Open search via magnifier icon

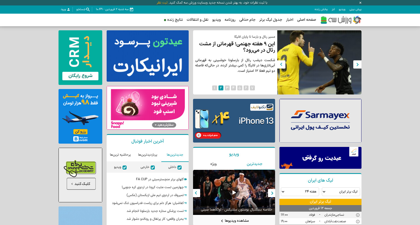(88, 9)
